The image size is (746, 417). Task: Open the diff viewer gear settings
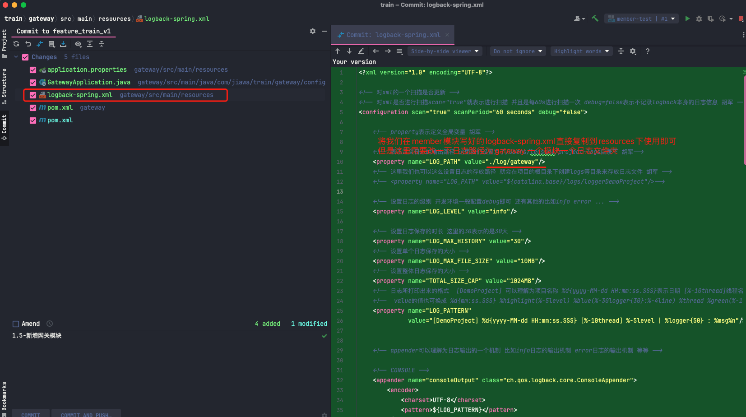[x=633, y=51]
